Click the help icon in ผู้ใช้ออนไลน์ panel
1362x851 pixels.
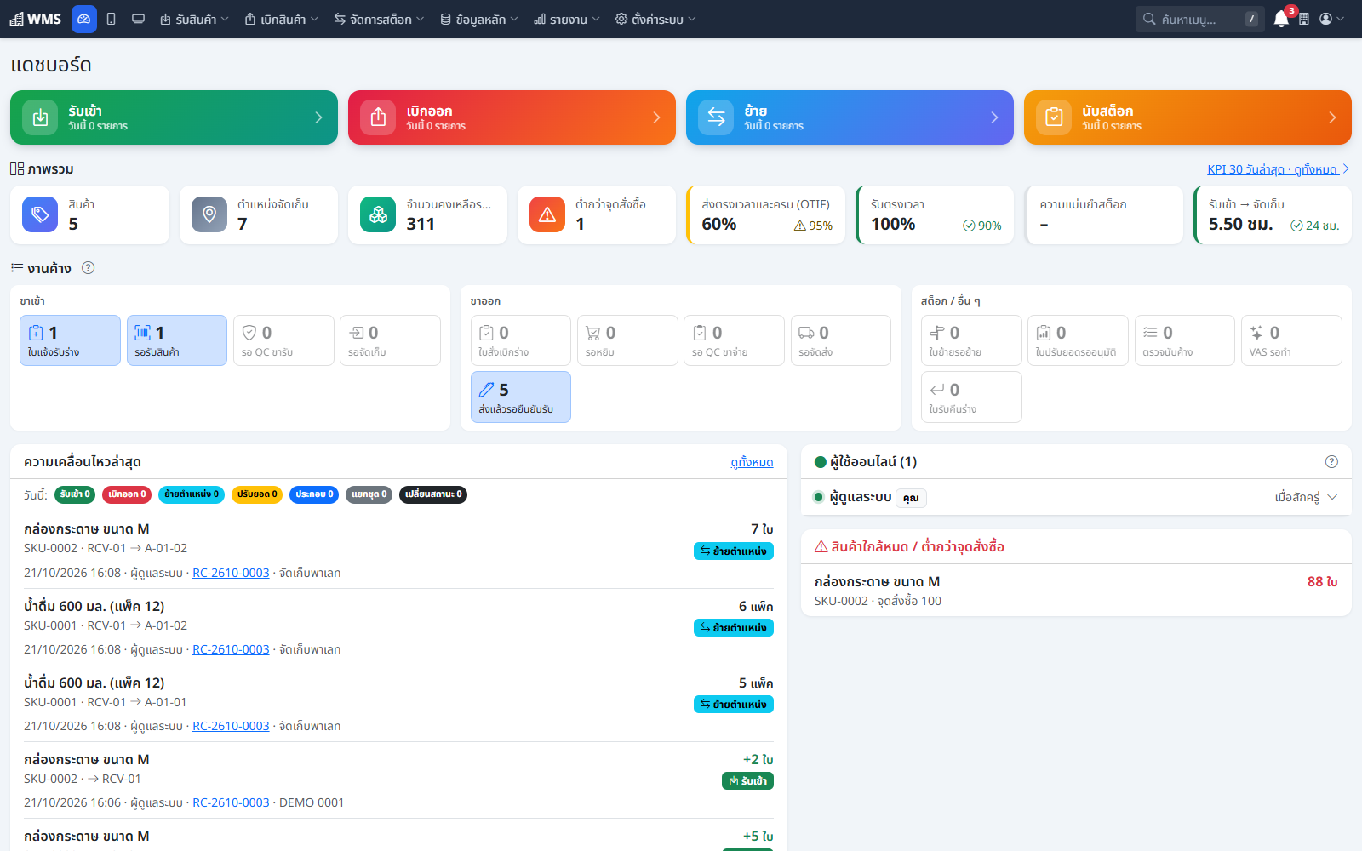[x=1331, y=462]
